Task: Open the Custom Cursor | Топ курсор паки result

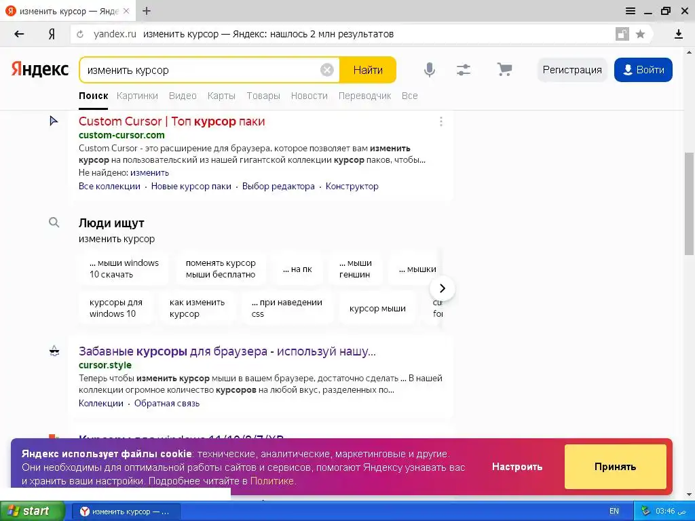Action: (172, 121)
